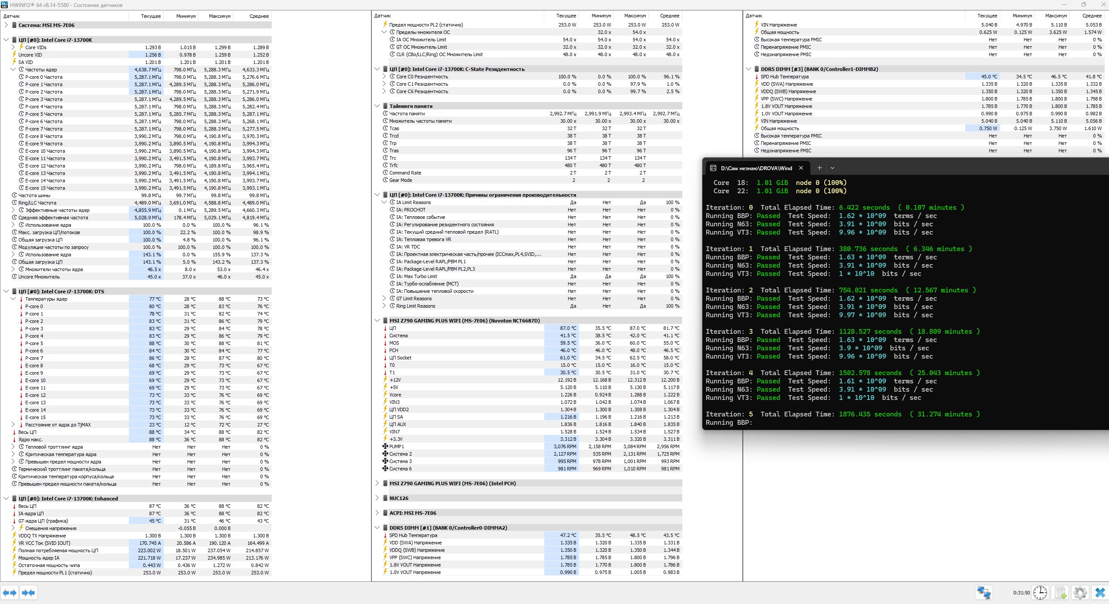
Task: Expand the Core VIDs row
Action: 13,47
